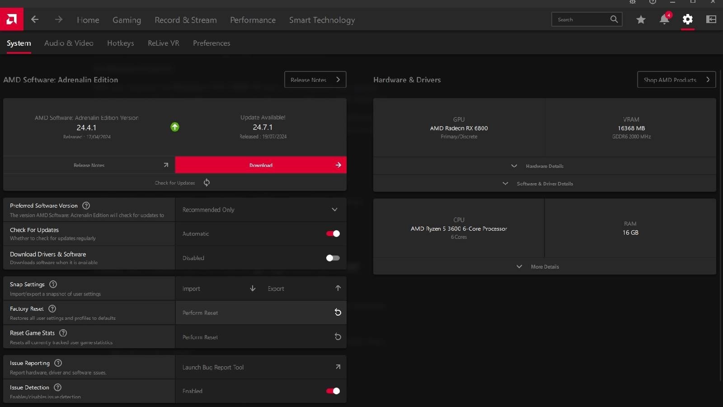The image size is (723, 407).
Task: Click Perform Reset label for Factory Reset
Action: 200,313
